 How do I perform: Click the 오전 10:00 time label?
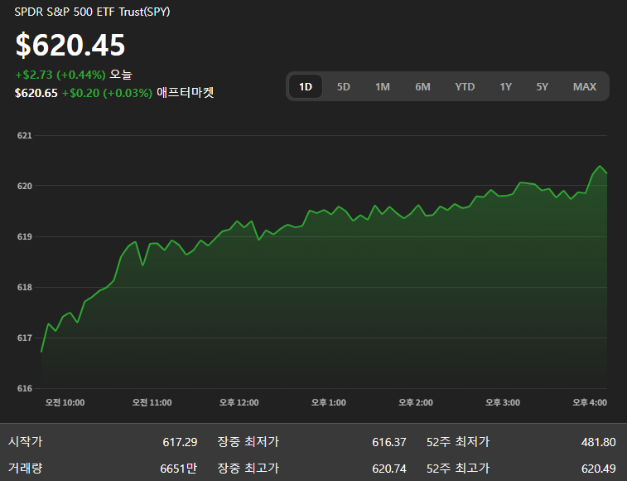[x=65, y=402]
